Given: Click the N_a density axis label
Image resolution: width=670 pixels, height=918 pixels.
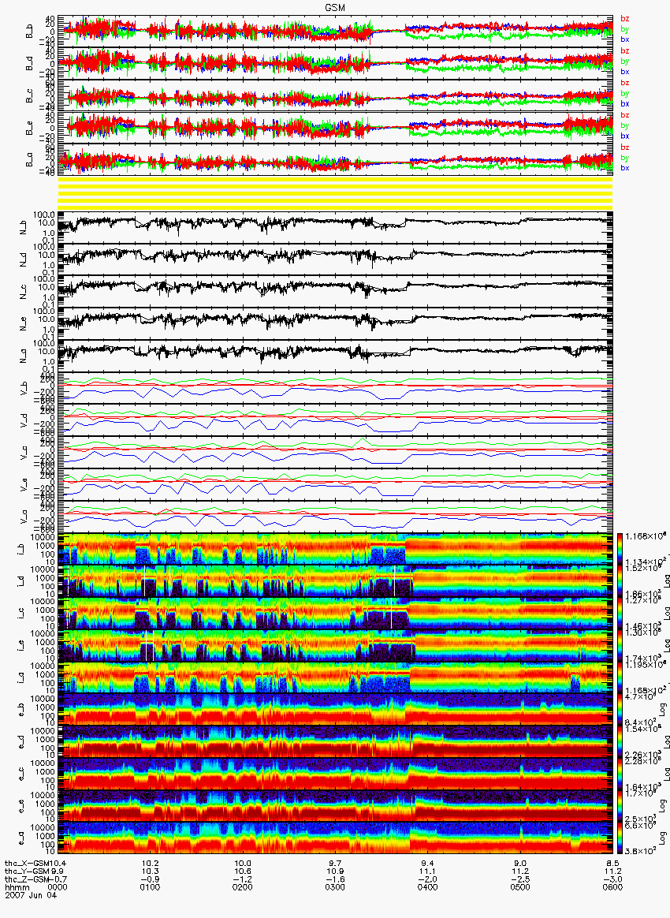Looking at the screenshot, I should [24, 356].
